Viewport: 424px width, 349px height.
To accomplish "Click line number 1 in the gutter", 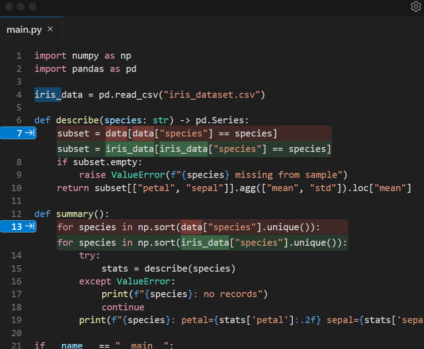I will pyautogui.click(x=19, y=56).
